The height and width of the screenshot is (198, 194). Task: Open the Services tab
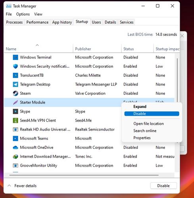(x=127, y=22)
